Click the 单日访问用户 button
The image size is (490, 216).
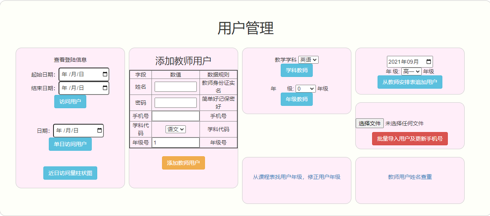click(x=70, y=144)
